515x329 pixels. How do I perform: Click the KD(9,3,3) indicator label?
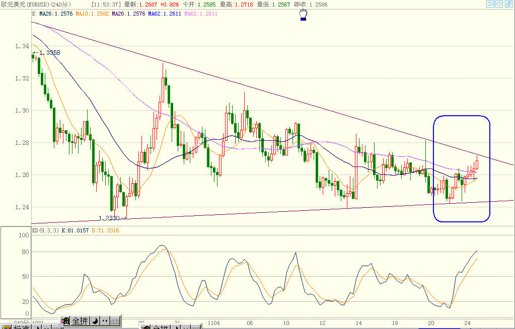[x=45, y=230]
